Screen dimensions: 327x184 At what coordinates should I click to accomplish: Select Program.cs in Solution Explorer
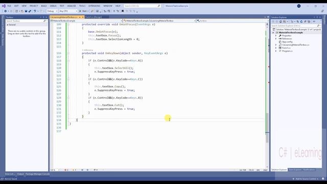287,51
